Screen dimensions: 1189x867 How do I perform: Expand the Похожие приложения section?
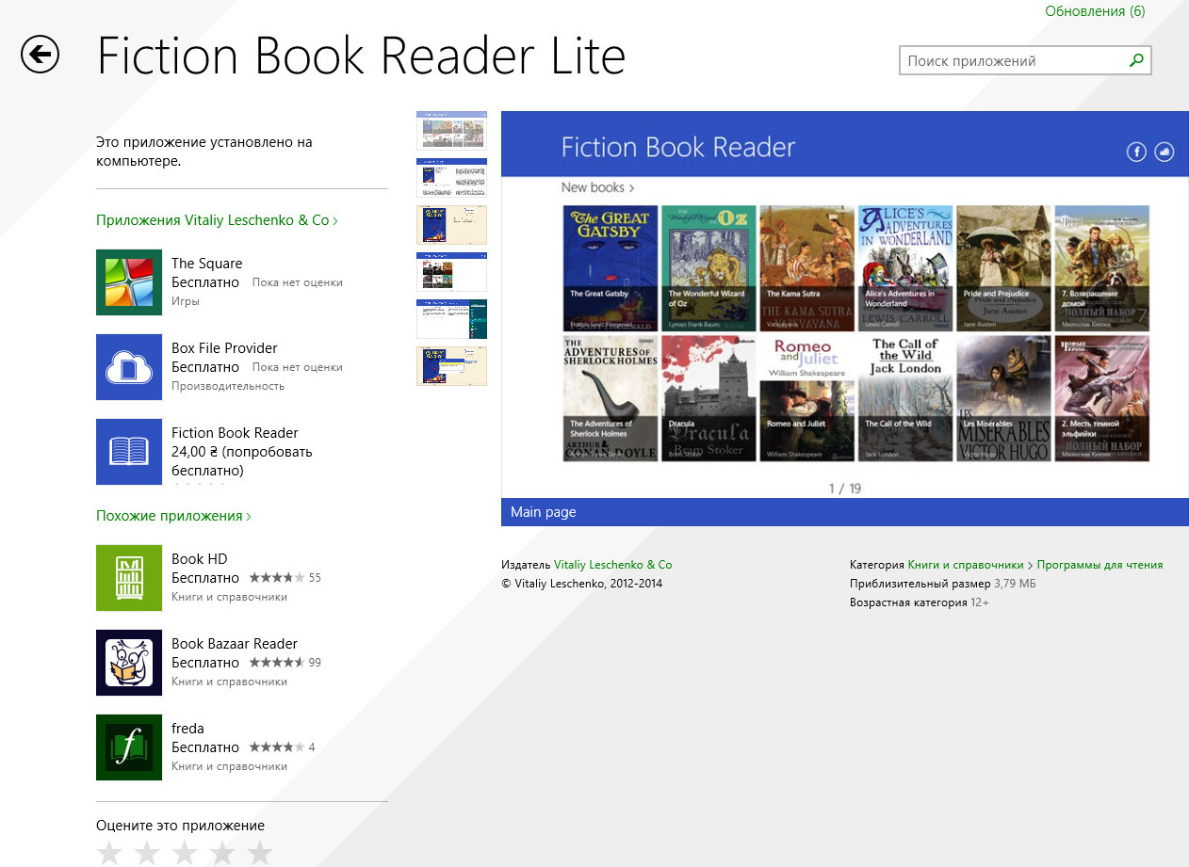pos(173,516)
